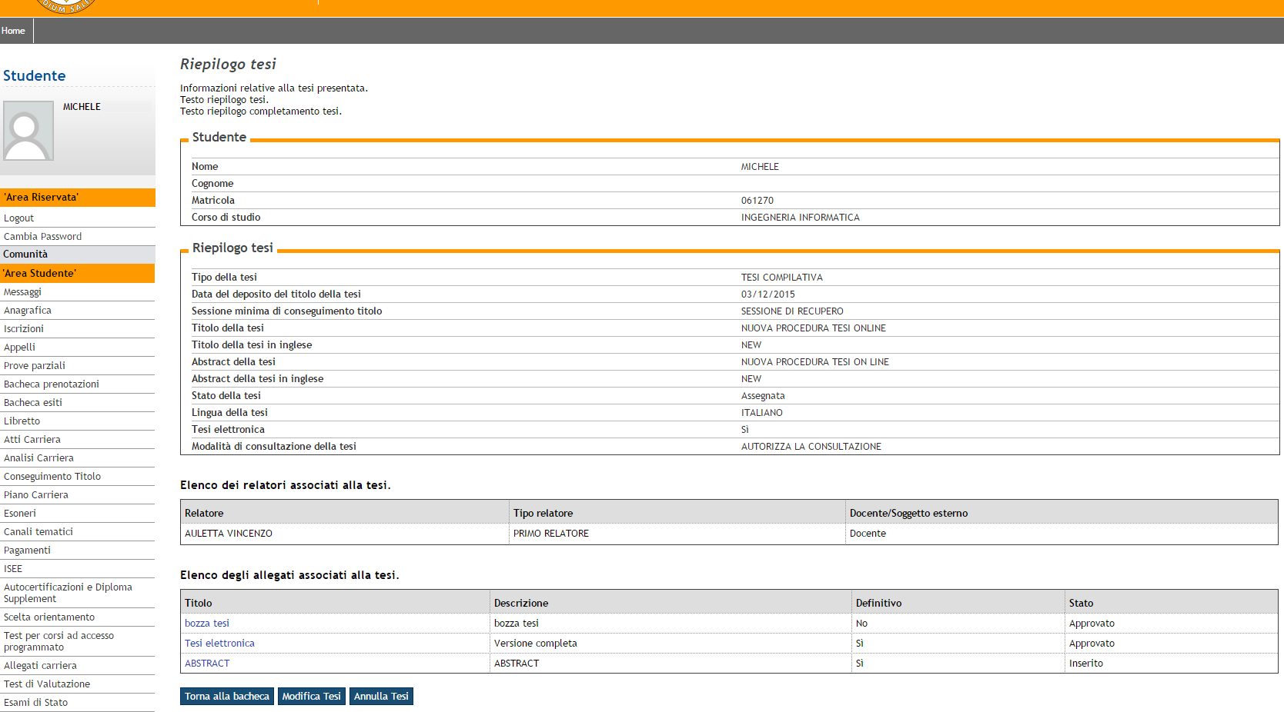Viewport: 1284px width, 712px height.
Task: Open Cambia Password link
Action: [x=42, y=237]
